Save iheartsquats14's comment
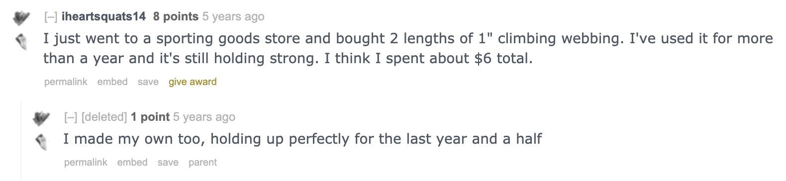The height and width of the screenshot is (181, 786). point(148,82)
